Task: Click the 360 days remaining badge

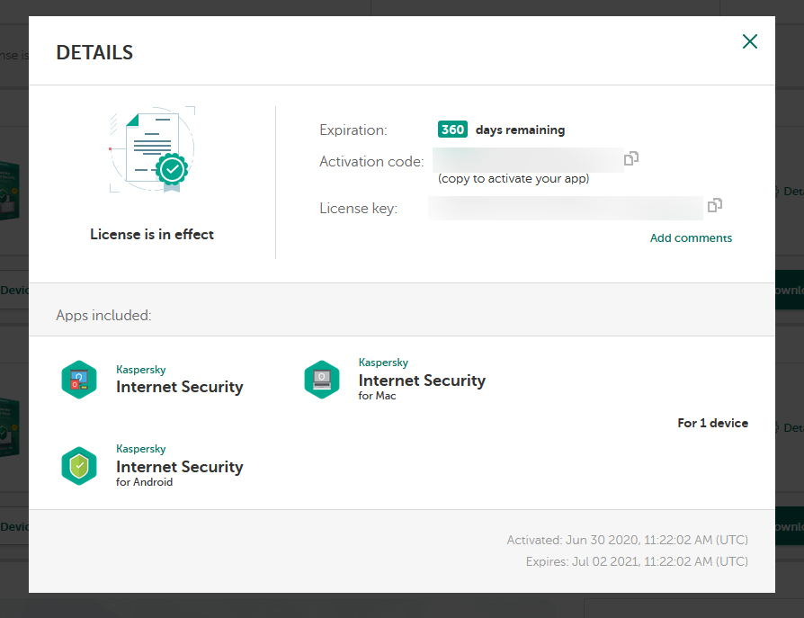Action: tap(452, 130)
